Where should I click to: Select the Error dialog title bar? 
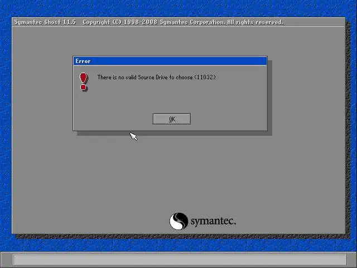[x=170, y=61]
